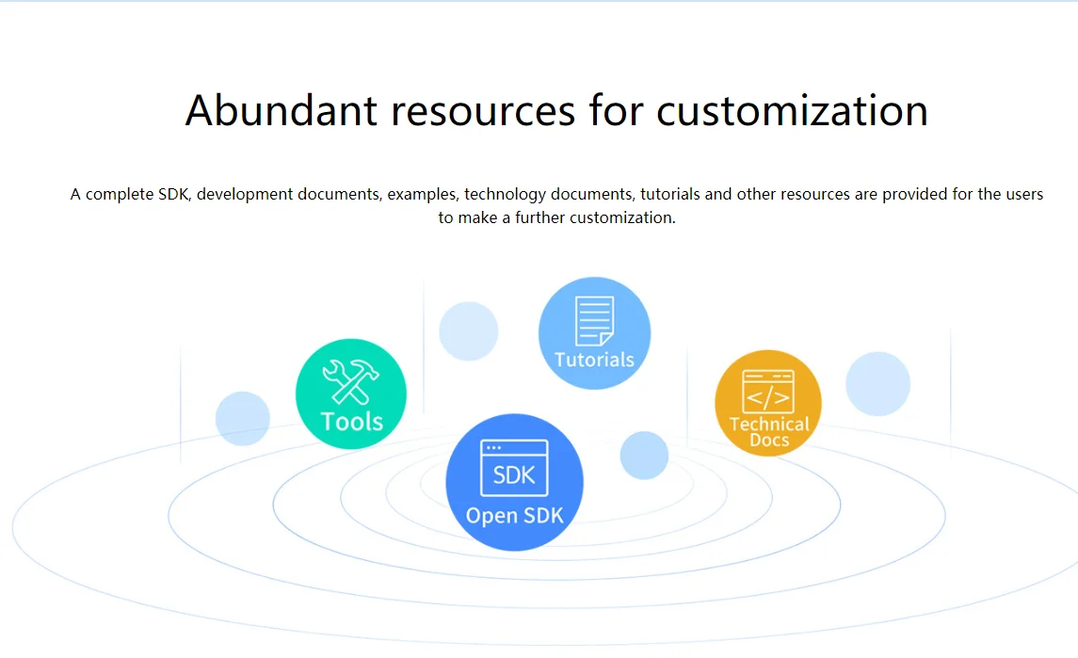Click the code brackets window icon
The height and width of the screenshot is (658, 1078).
coord(767,392)
